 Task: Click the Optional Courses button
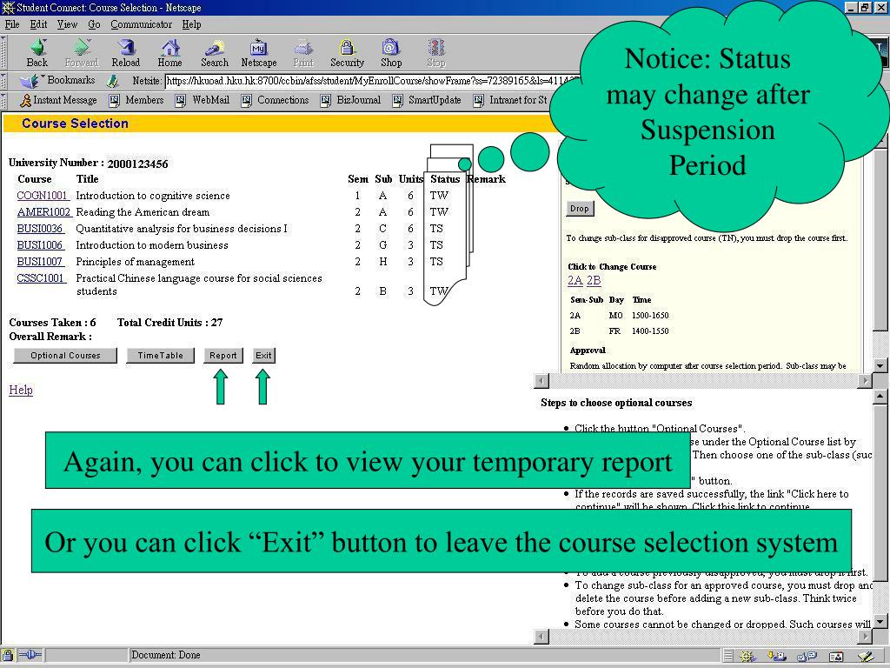[x=65, y=356]
